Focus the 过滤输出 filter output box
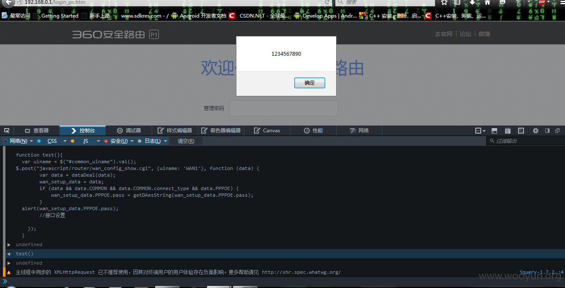 point(526,141)
